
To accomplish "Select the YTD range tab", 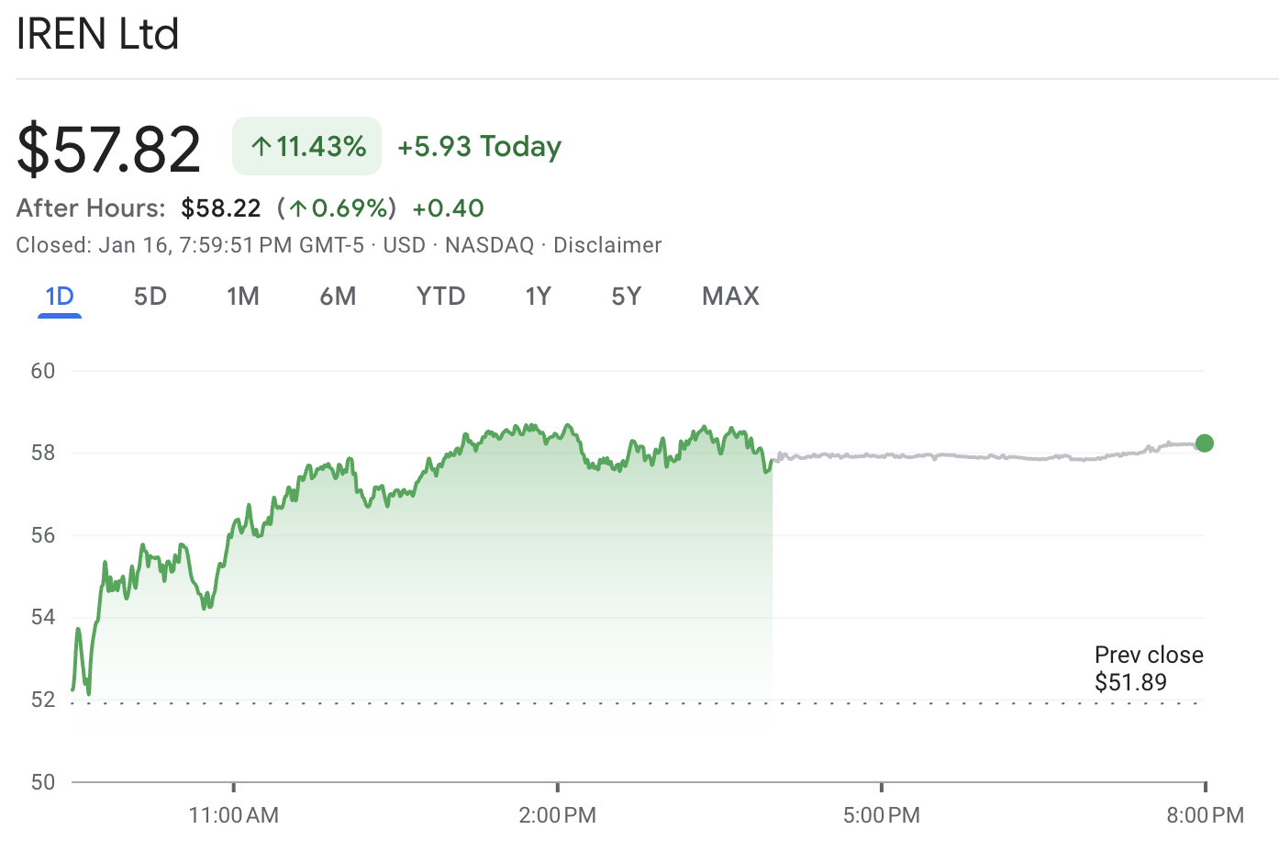I will [440, 296].
